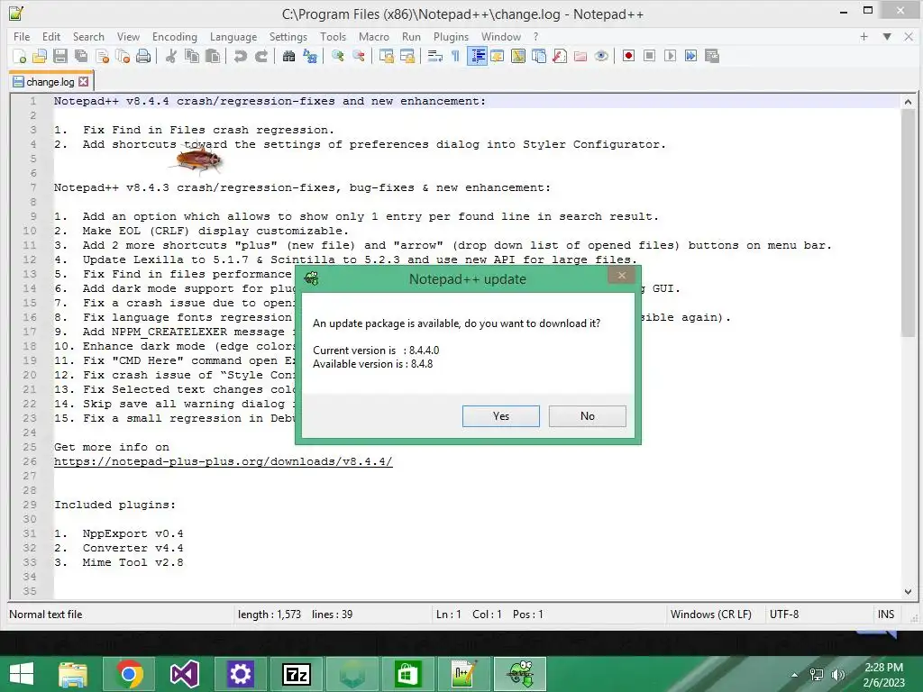This screenshot has width=923, height=692.
Task: Click the Cut scissors icon
Action: [171, 56]
